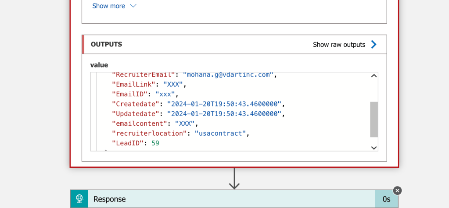Click the "LeadID" key
Image resolution: width=449 pixels, height=208 pixels.
(x=127, y=143)
